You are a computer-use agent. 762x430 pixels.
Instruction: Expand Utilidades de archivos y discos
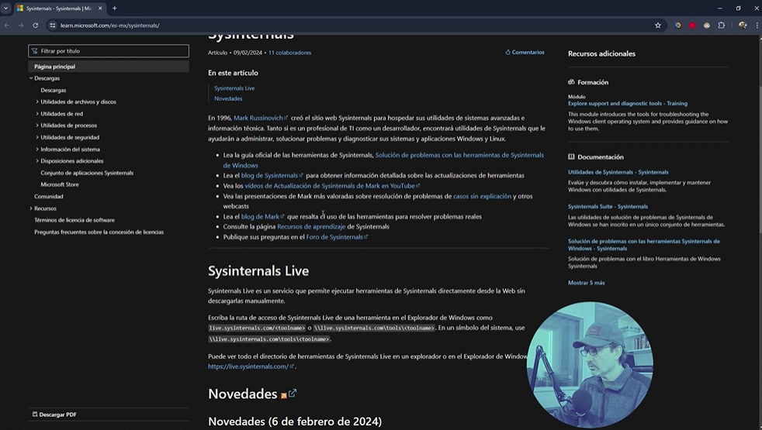click(x=37, y=102)
